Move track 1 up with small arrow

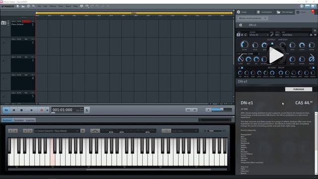[8, 21]
